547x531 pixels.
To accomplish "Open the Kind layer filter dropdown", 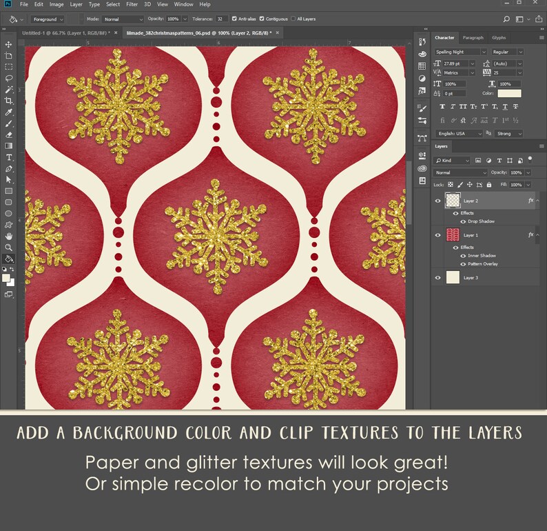I will coord(451,160).
